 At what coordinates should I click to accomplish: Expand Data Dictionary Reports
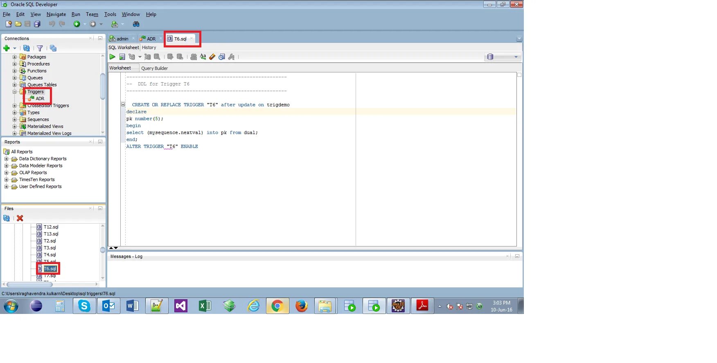pyautogui.click(x=6, y=159)
